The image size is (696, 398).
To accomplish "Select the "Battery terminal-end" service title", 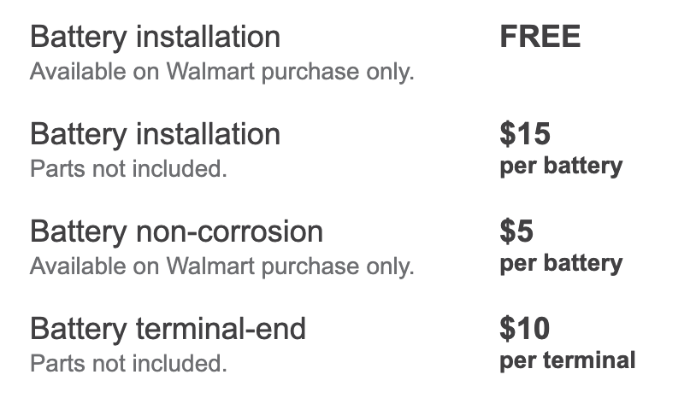I will (x=168, y=329).
